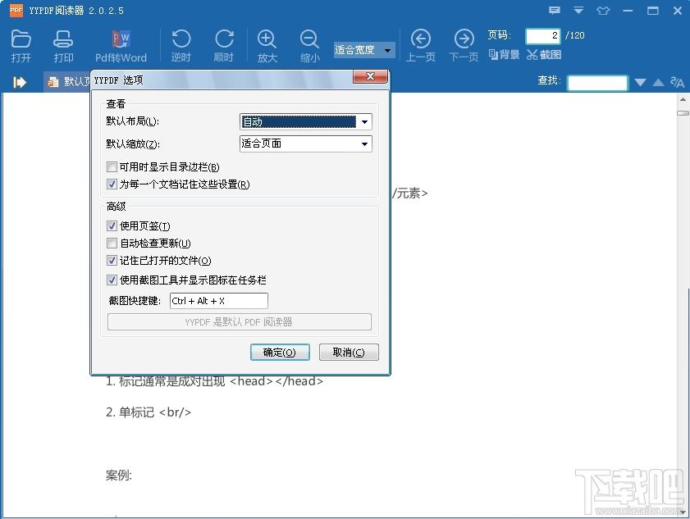Launch the Pdf转Word converter
The height and width of the screenshot is (519, 690).
coord(121,46)
